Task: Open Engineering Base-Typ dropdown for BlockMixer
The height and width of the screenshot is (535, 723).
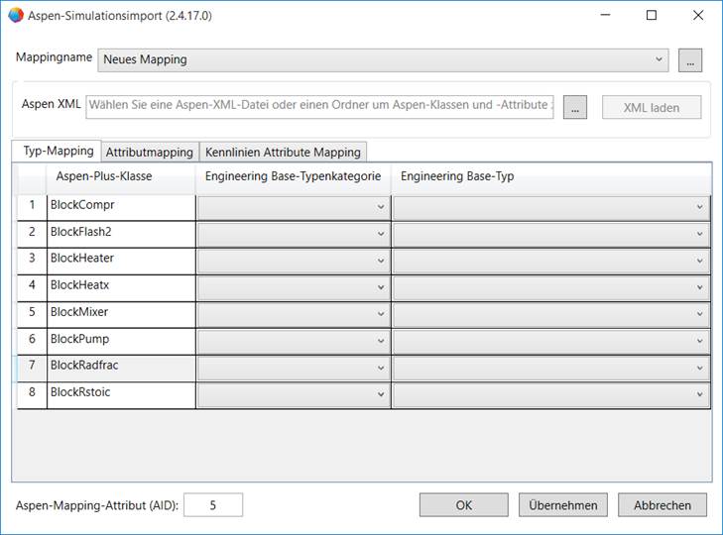Action: point(551,314)
